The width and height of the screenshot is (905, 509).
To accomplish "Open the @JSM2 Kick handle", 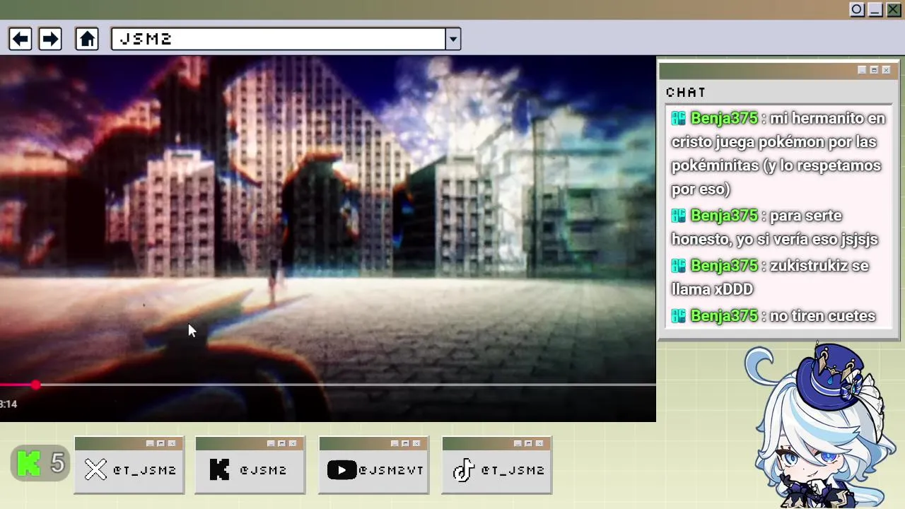I will [x=263, y=470].
